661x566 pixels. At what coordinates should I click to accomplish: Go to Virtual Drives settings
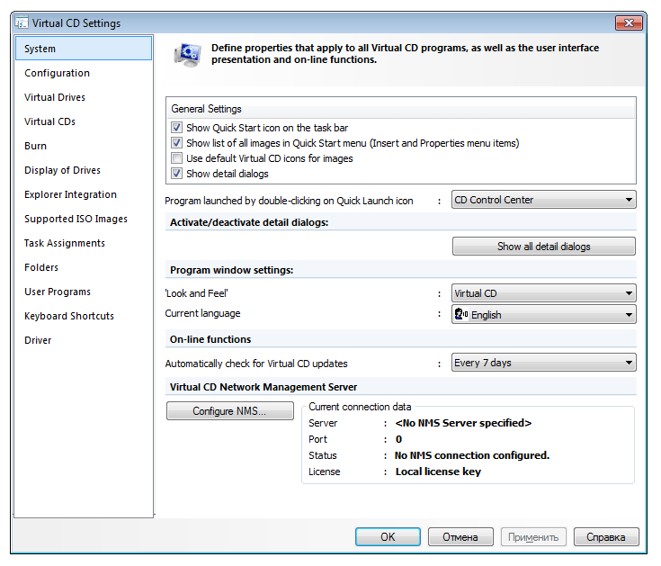click(x=84, y=97)
